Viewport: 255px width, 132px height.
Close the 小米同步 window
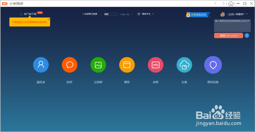[x=251, y=3]
